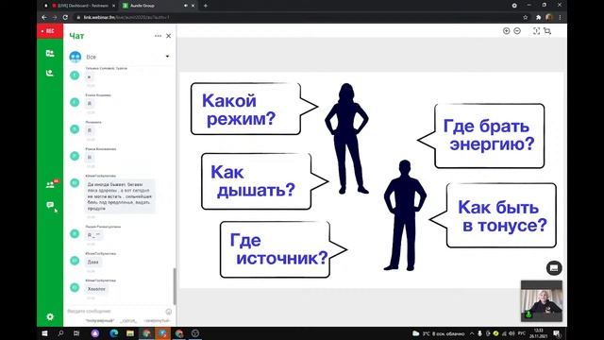Open the presentation files icon in green sidebar
The image size is (604, 340).
point(50,53)
